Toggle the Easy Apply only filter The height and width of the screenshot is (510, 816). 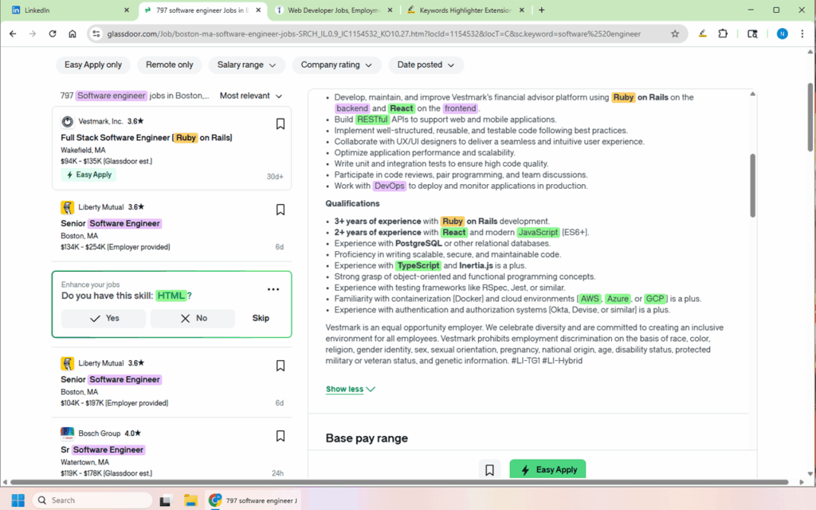click(93, 65)
